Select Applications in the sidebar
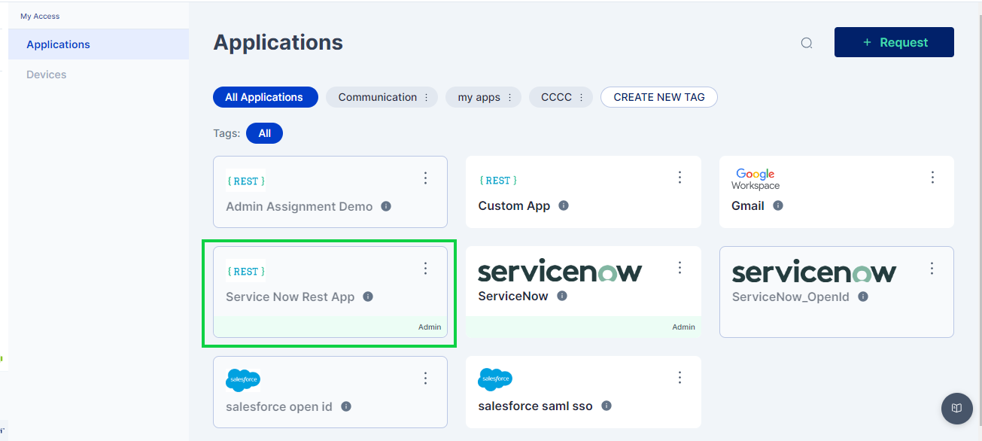Viewport: 982px width, 441px height. click(x=58, y=44)
